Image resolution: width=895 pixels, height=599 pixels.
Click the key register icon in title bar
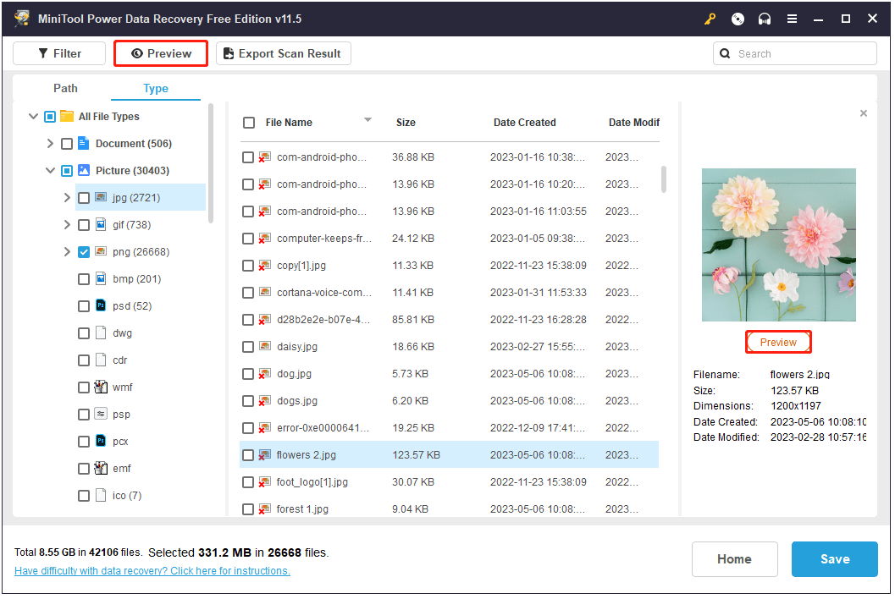coord(710,19)
